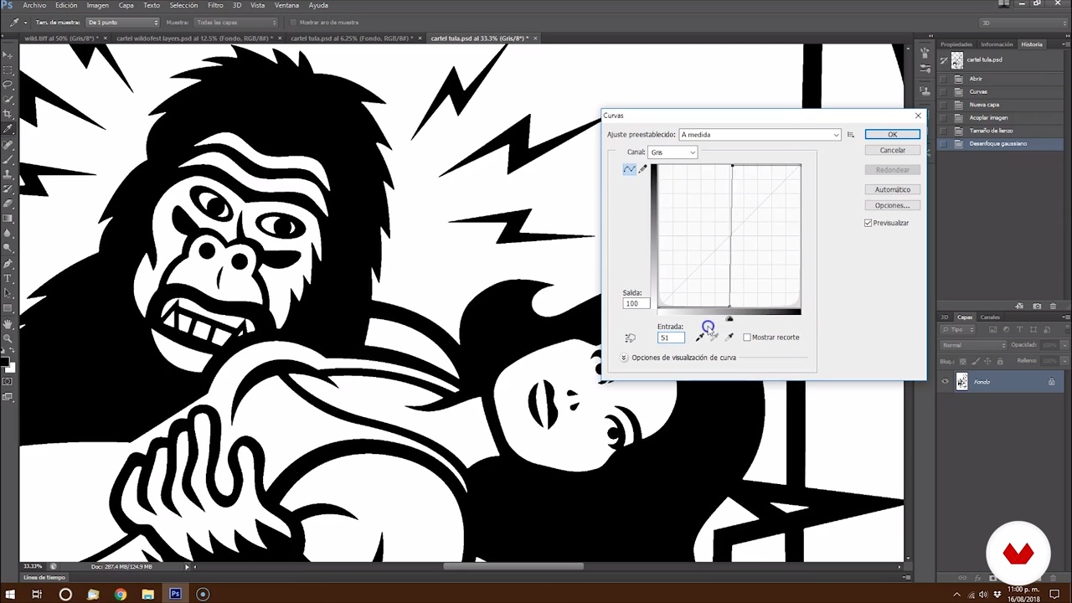
Task: Open the Filtro menu
Action: [x=215, y=5]
